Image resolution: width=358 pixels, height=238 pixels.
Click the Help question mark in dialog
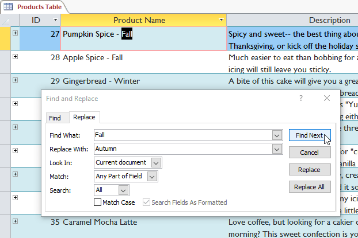point(300,99)
